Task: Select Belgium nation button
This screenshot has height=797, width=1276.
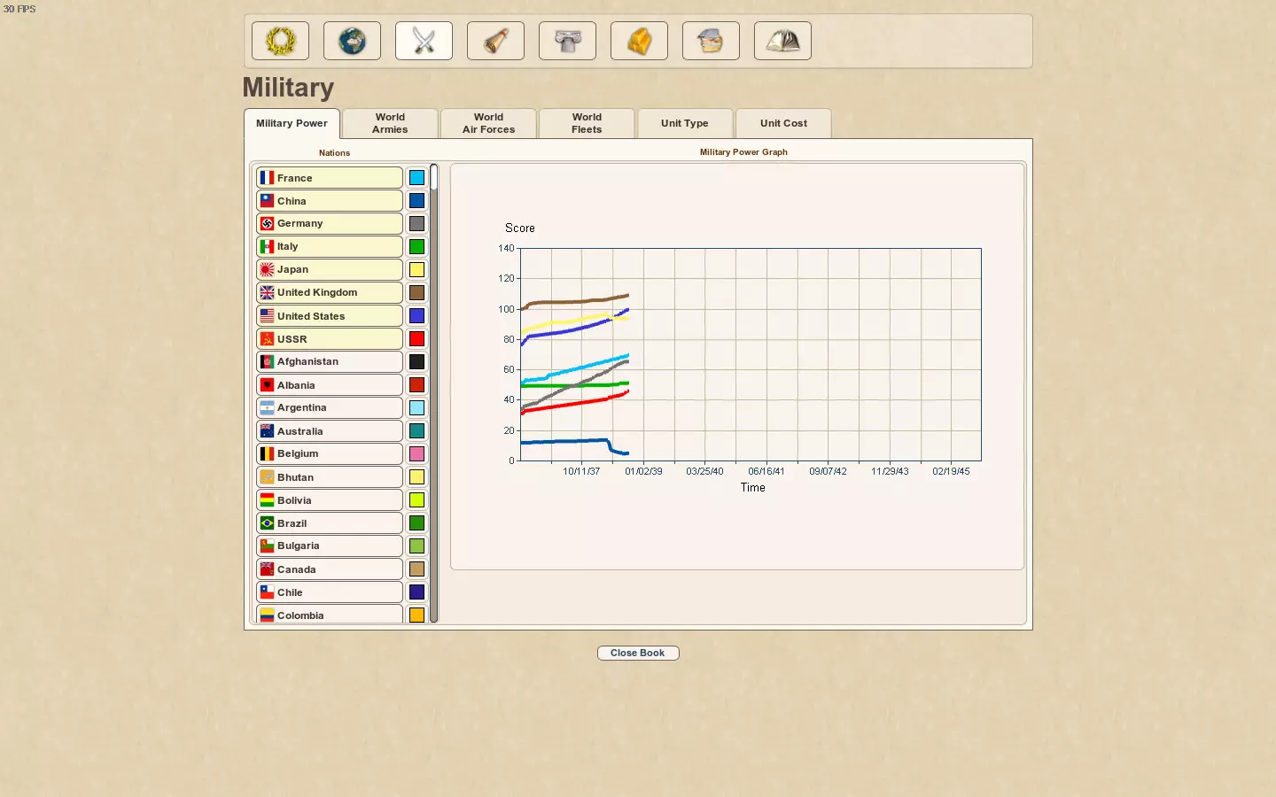Action: click(x=330, y=453)
